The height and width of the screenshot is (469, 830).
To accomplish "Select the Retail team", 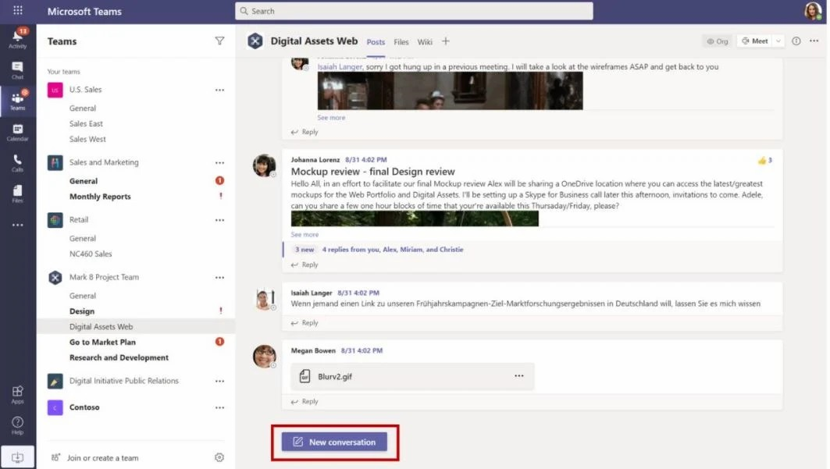I will point(78,220).
